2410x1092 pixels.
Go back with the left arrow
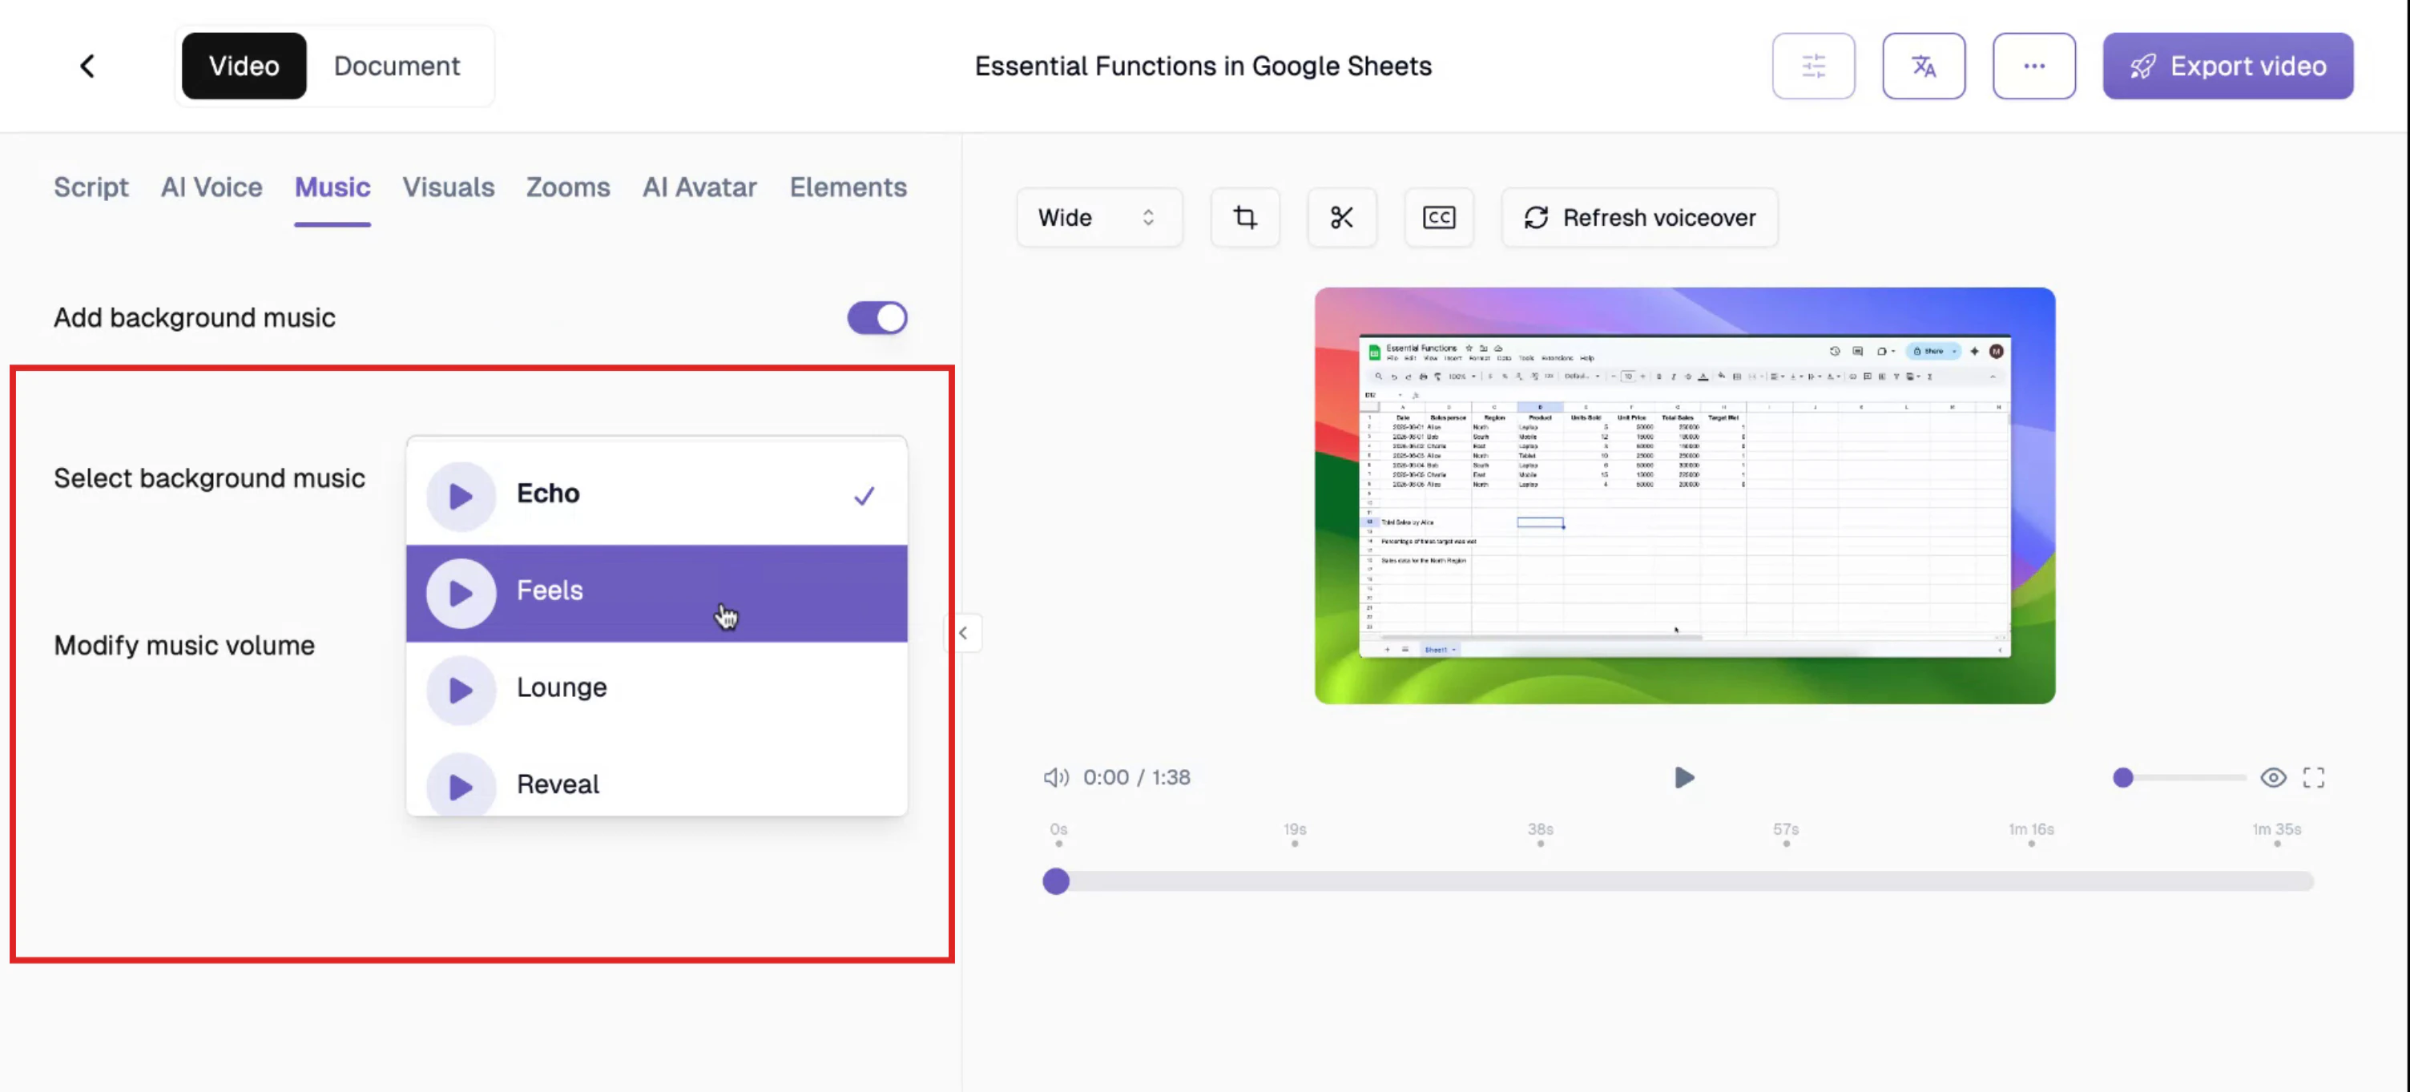[x=87, y=66]
